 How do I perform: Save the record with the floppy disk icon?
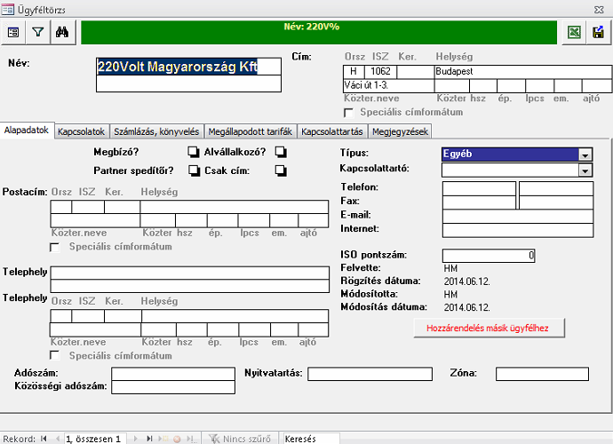tap(598, 33)
